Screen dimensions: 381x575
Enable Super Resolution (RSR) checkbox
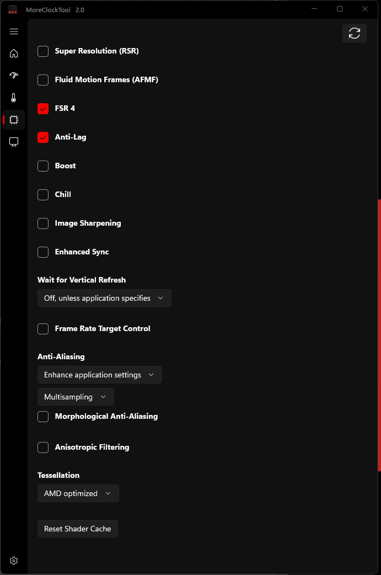(x=43, y=51)
